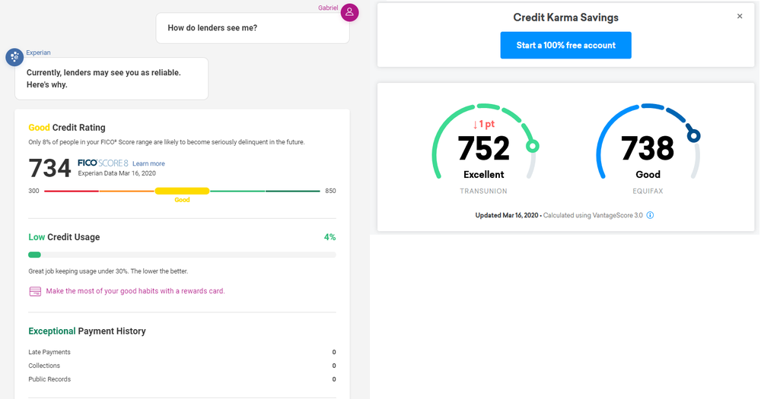Select the Late Payments row
This screenshot has width=761, height=399.
pyautogui.click(x=182, y=352)
